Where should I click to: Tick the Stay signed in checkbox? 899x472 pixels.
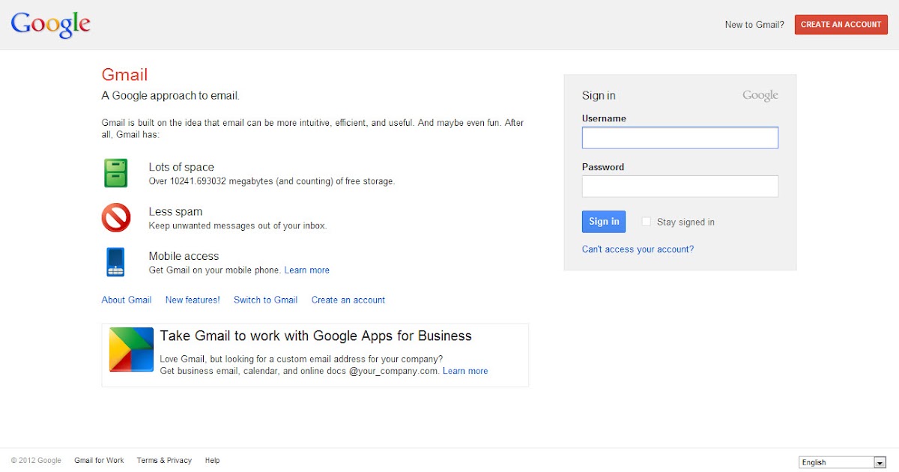click(647, 222)
